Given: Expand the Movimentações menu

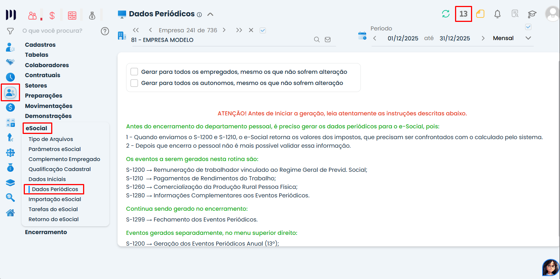Looking at the screenshot, I should (x=49, y=106).
